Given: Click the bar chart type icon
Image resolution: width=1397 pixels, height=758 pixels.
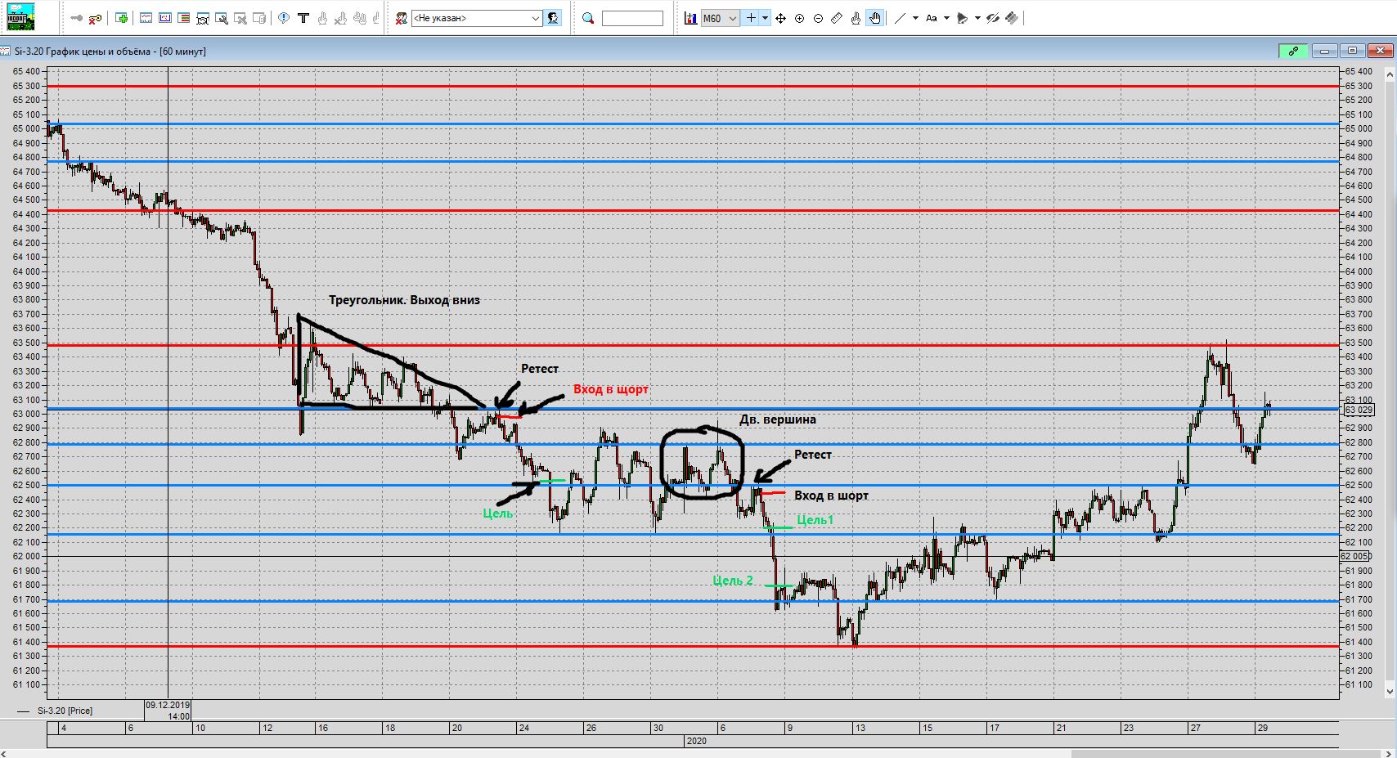Looking at the screenshot, I should point(691,18).
